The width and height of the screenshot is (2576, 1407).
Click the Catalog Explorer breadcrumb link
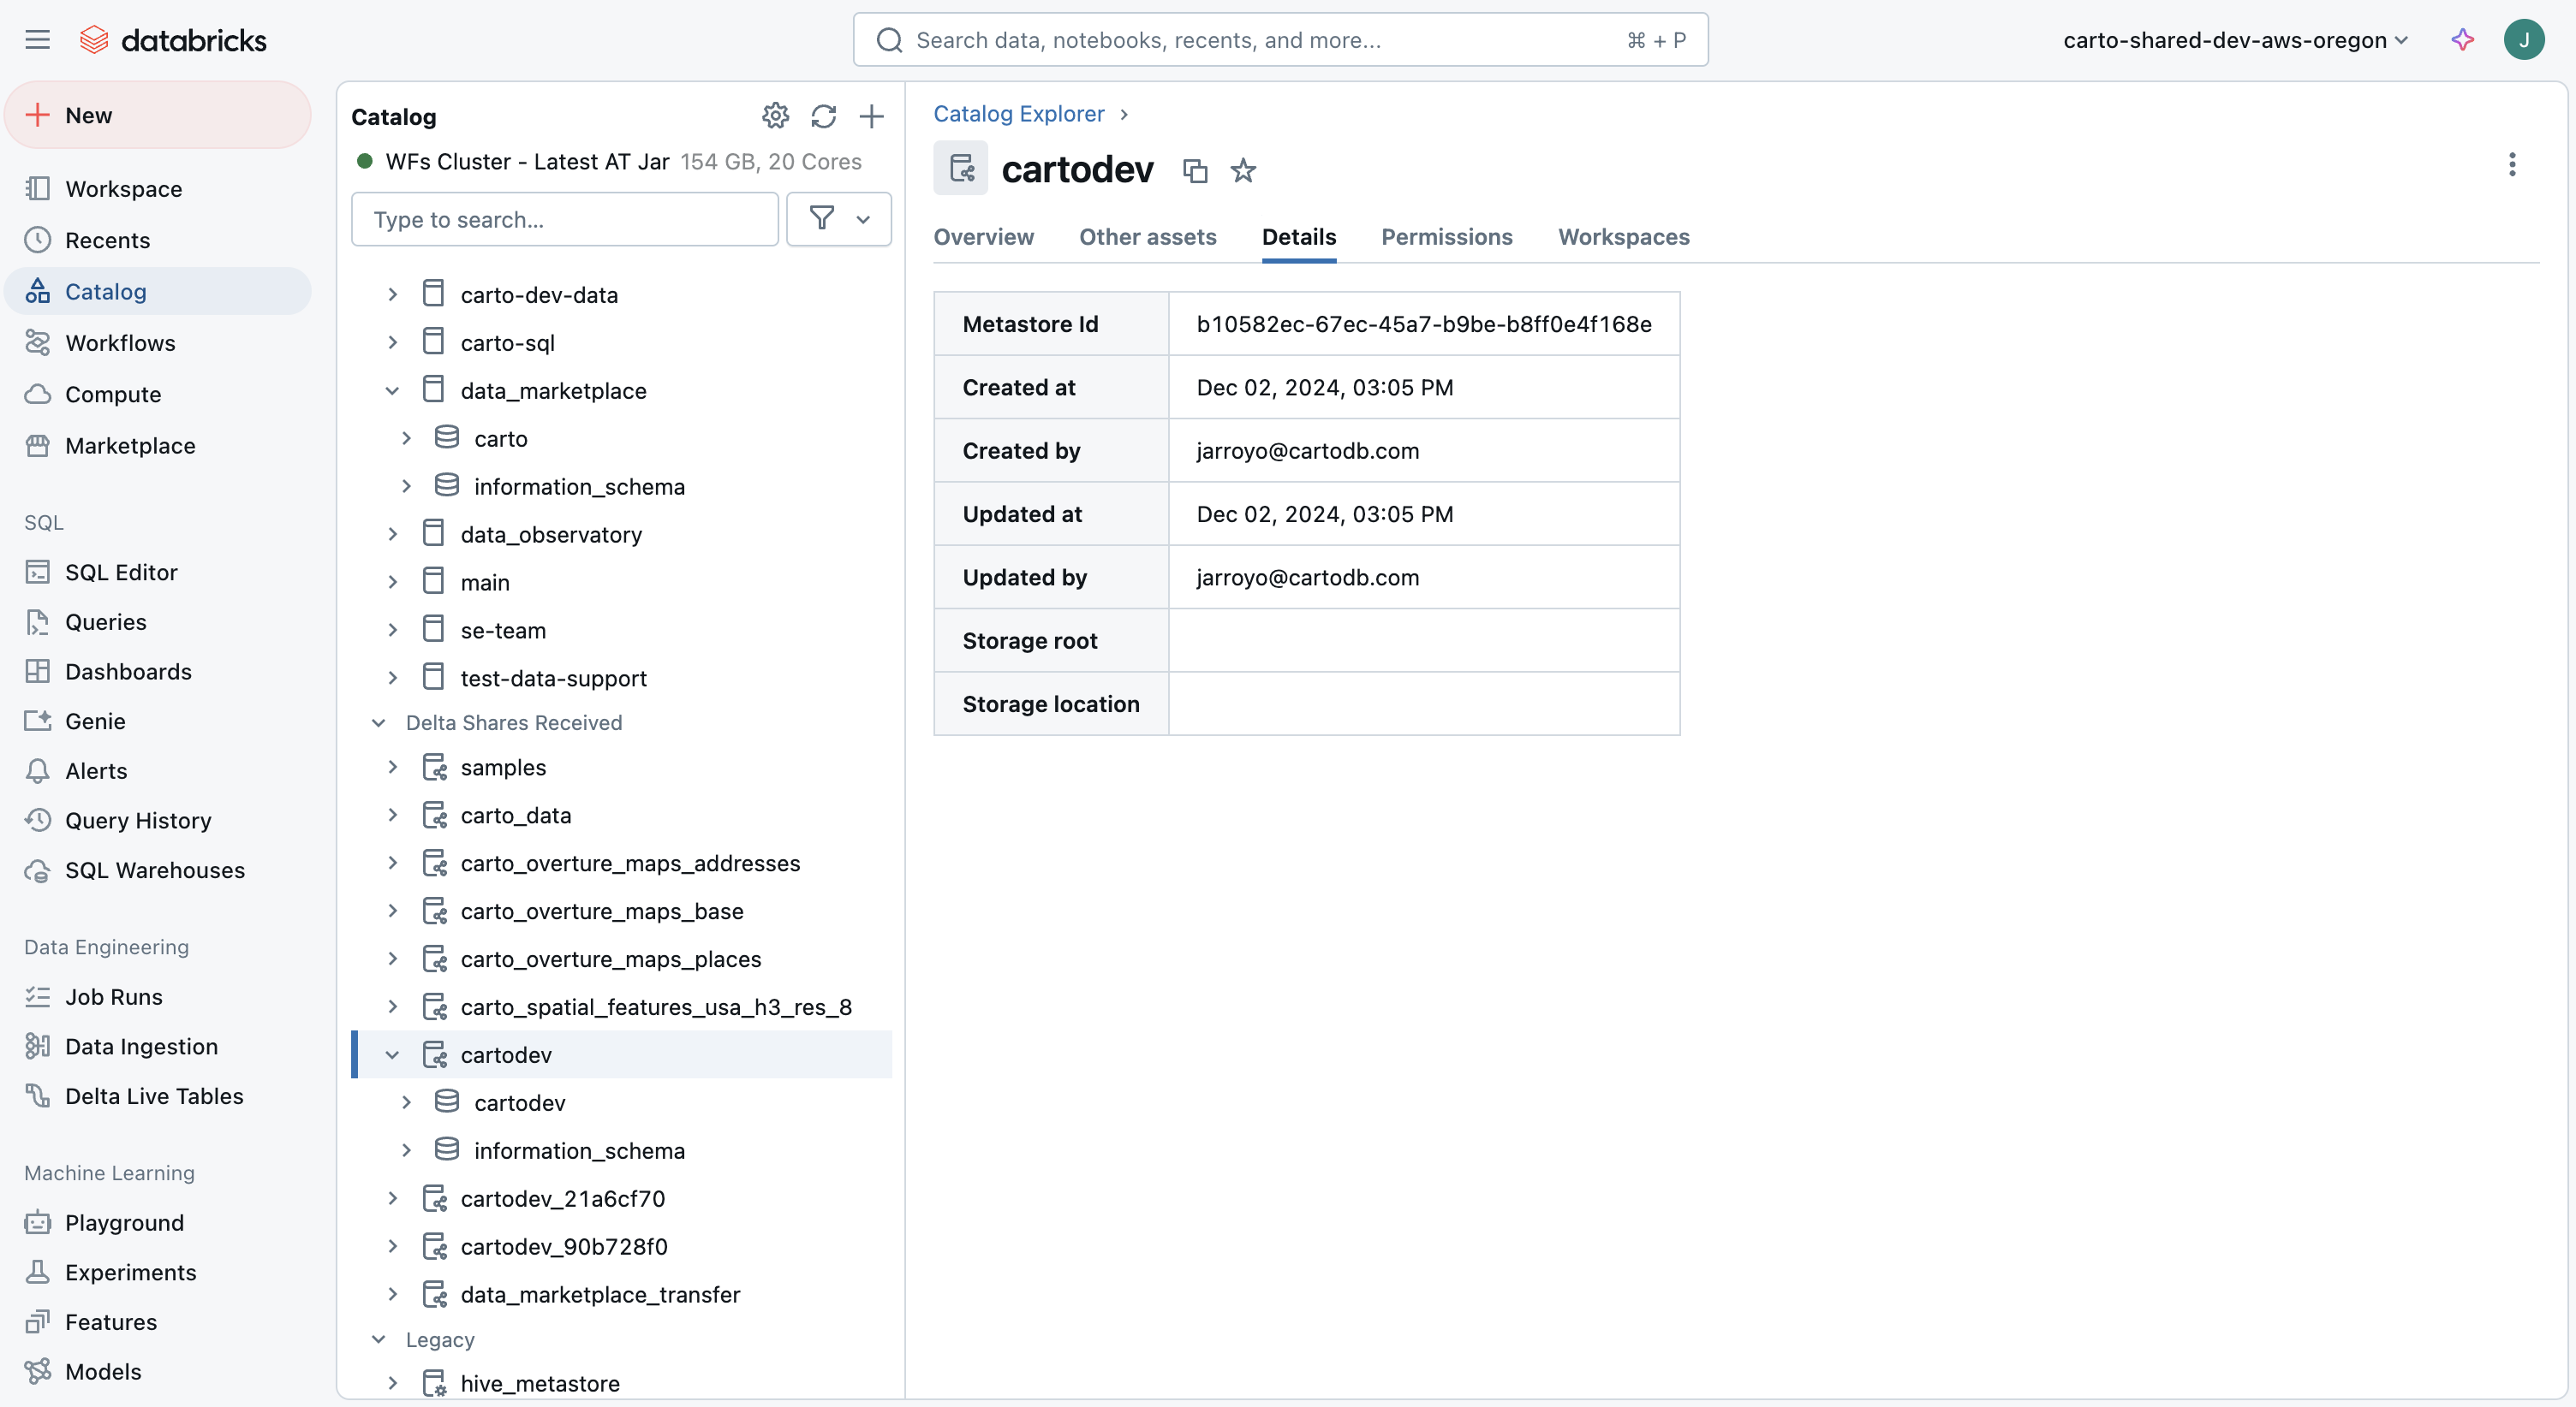pos(1018,114)
